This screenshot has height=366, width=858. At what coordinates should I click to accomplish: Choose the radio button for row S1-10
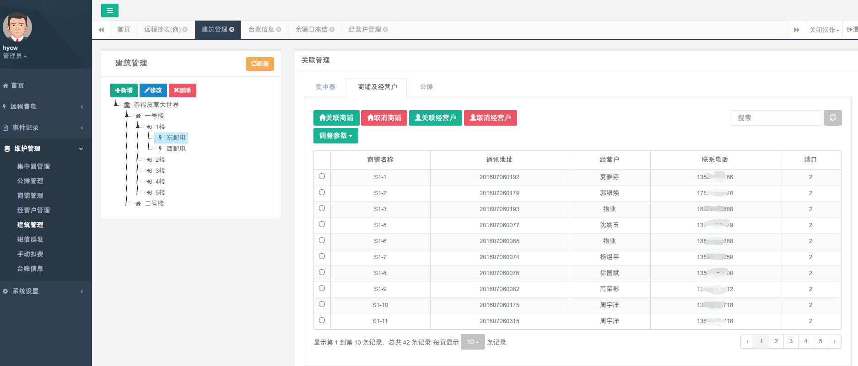pyautogui.click(x=322, y=304)
